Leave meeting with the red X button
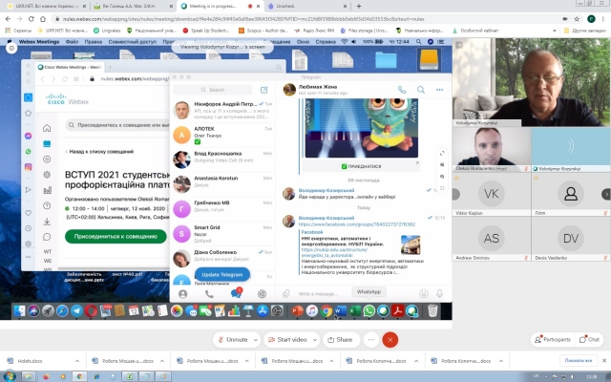The image size is (611, 382). pos(390,340)
